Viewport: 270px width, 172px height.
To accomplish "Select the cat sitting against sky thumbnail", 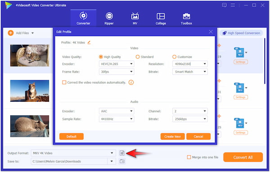I will (30, 91).
